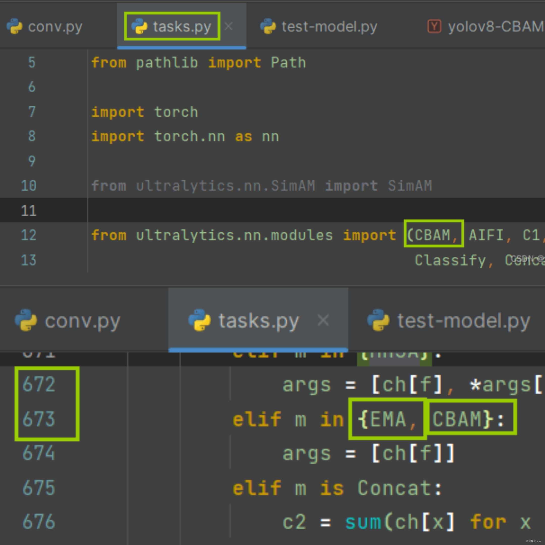545x545 pixels.
Task: Open the top test-model.py tab
Action: coord(329,27)
